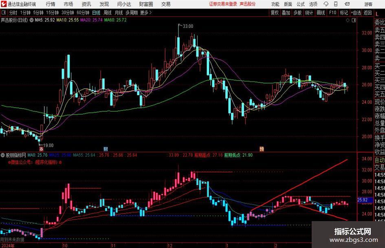Click the 前期高点: 27.16 label

coord(209,155)
